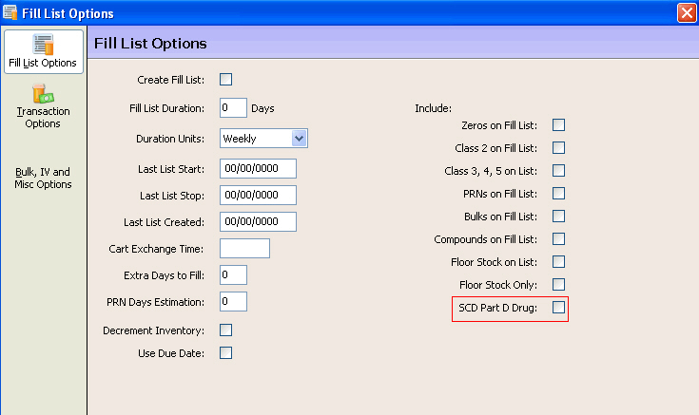Click the Fill List Duration days field
The width and height of the screenshot is (699, 415).
coord(233,107)
